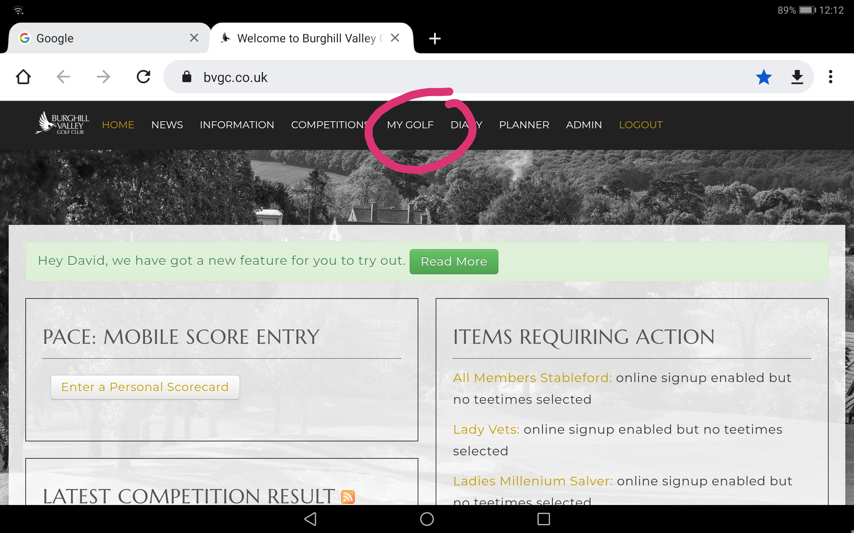Click the LATEST COMPETITION RESULT heading
This screenshot has width=854, height=533.
[x=189, y=496]
